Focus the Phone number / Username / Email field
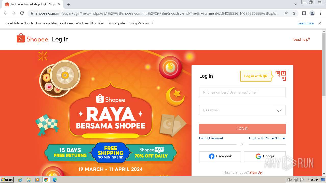Viewport: 326px width, 183px height. [x=242, y=92]
